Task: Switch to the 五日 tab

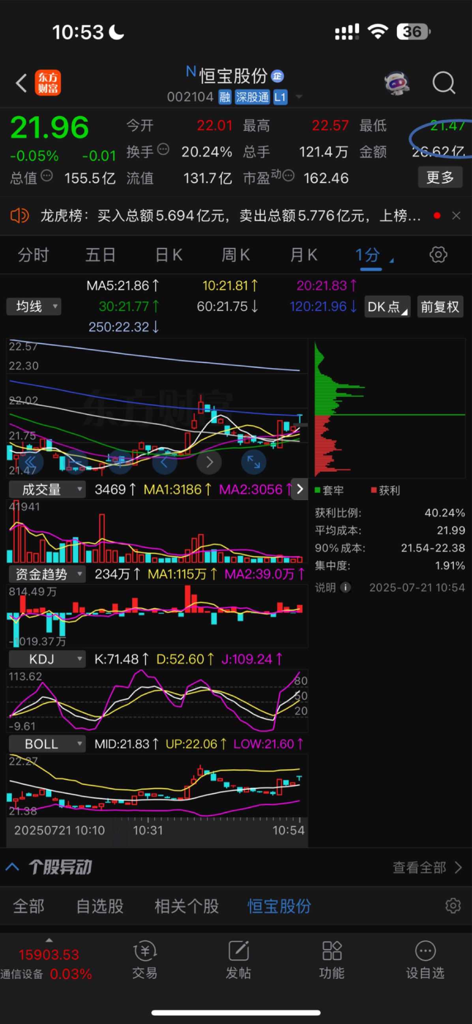Action: click(101, 255)
